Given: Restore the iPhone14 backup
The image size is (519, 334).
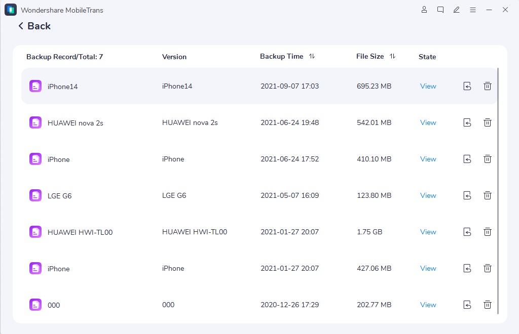Looking at the screenshot, I should click(467, 86).
